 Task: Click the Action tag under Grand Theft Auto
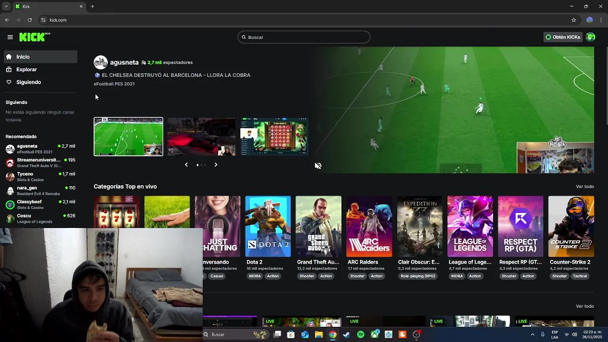point(326,276)
